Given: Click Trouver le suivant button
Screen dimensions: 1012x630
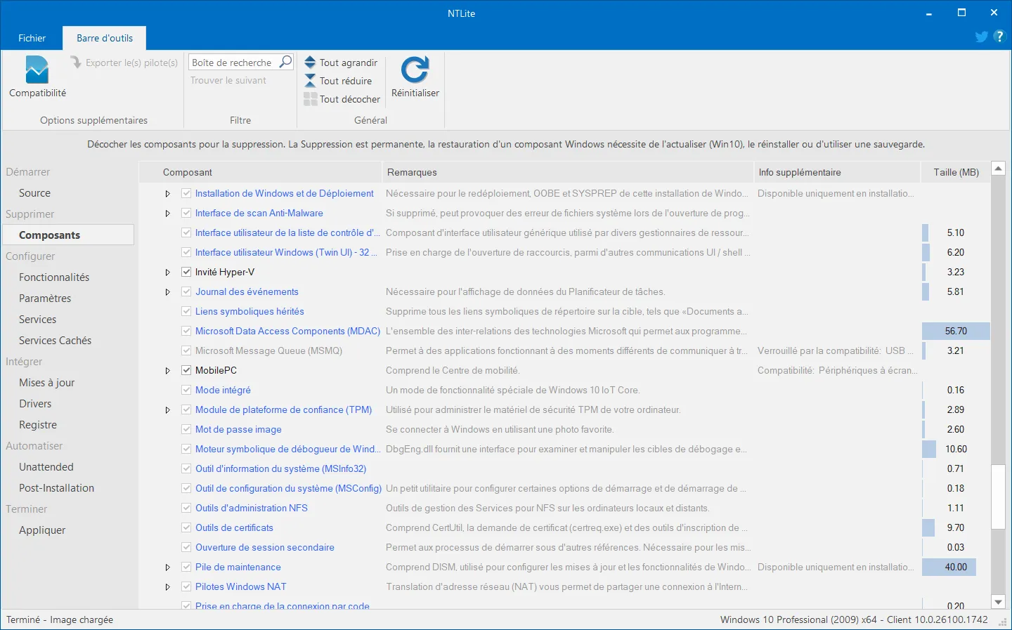Looking at the screenshot, I should tap(228, 80).
